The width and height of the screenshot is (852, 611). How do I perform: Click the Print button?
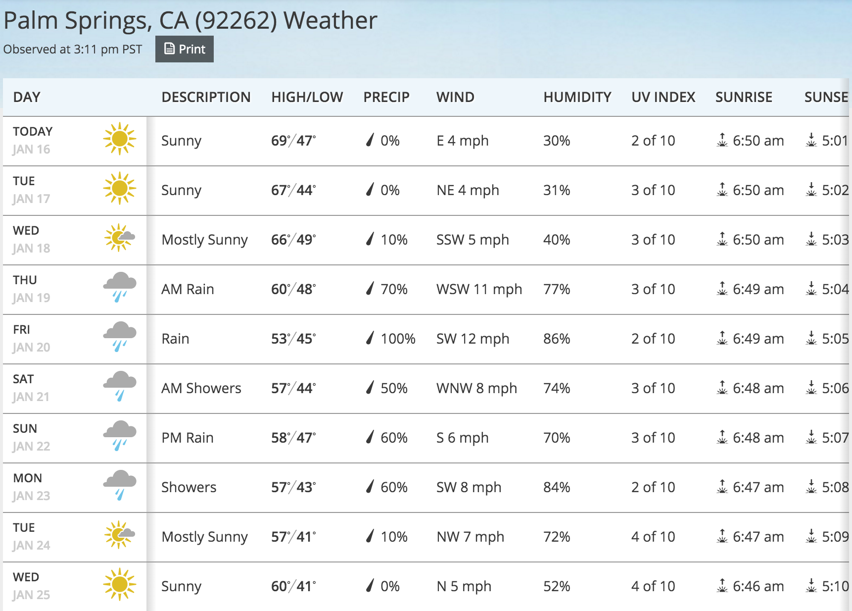[185, 49]
